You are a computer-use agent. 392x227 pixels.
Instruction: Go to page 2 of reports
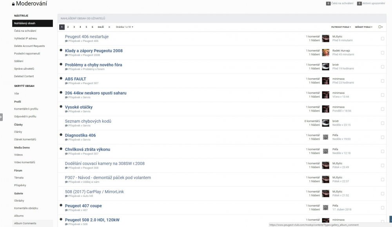pos(68,27)
